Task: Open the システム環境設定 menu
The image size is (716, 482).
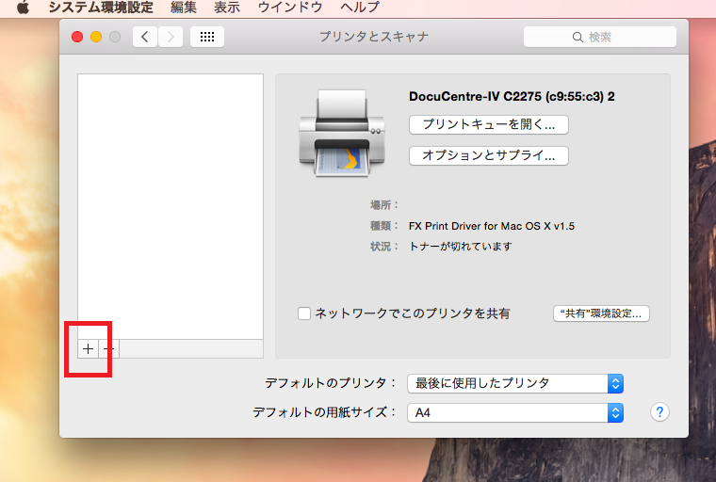Action: tap(101, 8)
